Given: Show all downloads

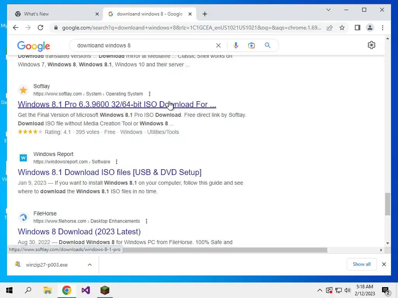Looking at the screenshot, I should click(361, 264).
